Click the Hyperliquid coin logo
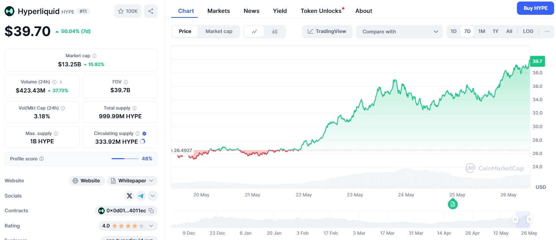Image resolution: width=556 pixels, height=240 pixels. [9, 11]
